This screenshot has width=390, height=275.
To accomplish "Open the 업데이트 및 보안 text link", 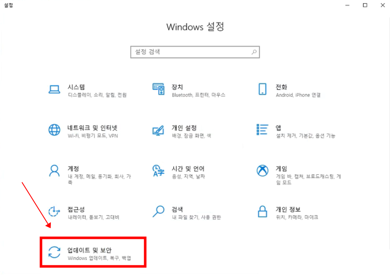I will point(89,250).
